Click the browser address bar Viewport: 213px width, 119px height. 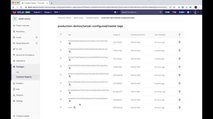[98, 7]
